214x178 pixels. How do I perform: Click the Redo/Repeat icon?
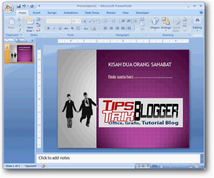tap(32, 6)
